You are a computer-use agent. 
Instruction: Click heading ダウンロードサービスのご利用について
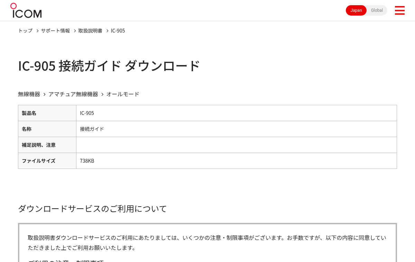[x=92, y=209]
